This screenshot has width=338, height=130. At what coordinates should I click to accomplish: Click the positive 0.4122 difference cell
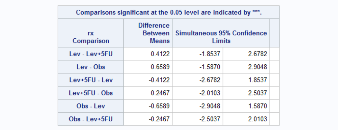pos(160,54)
